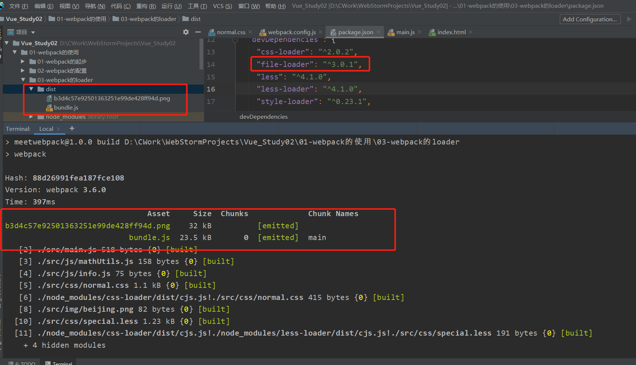Expand the node_modules folder

[x=31, y=117]
